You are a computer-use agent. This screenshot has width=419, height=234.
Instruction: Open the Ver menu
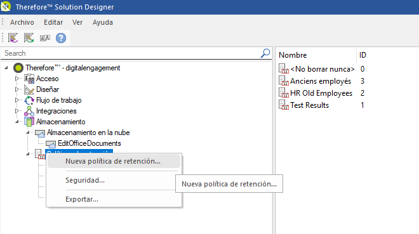(77, 22)
